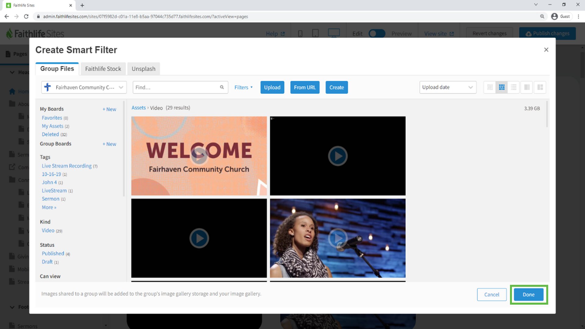Select the tablet preview icon
The image size is (585, 329).
[315, 34]
